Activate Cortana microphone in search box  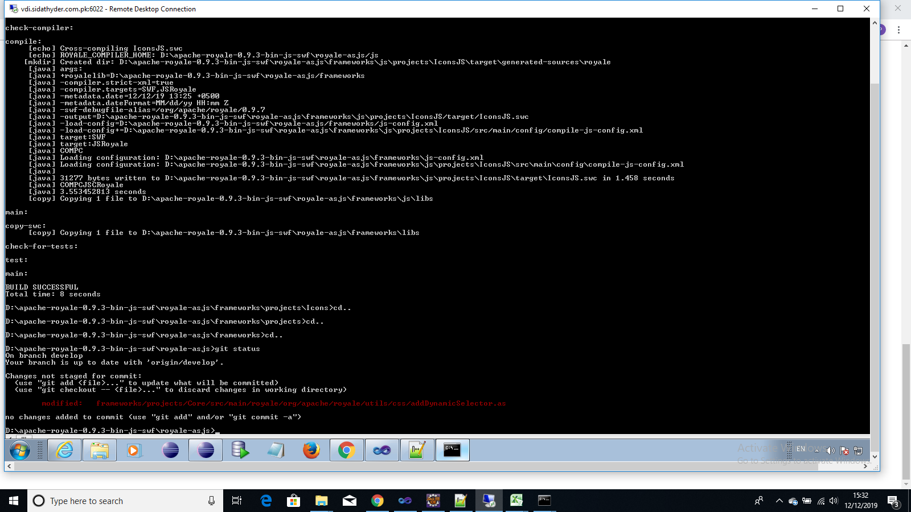(211, 501)
